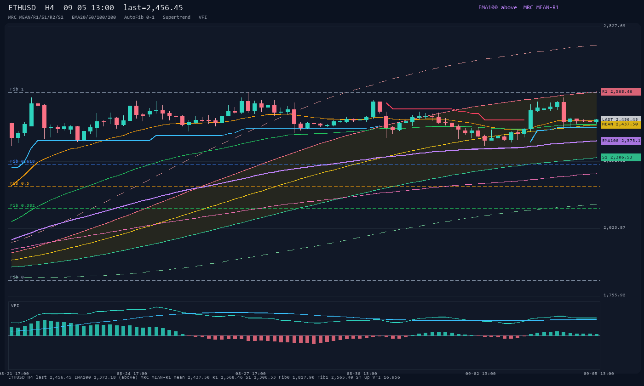Click the 1,755.92 price axis label
Viewport: 644px width, 386px height.
pos(615,295)
